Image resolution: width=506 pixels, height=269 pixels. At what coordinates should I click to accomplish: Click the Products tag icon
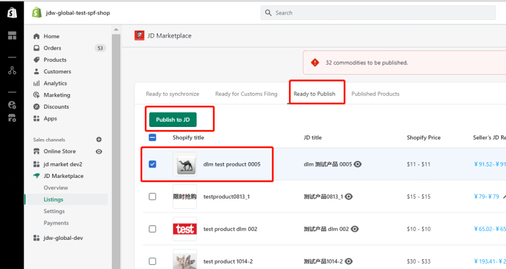tap(36, 60)
